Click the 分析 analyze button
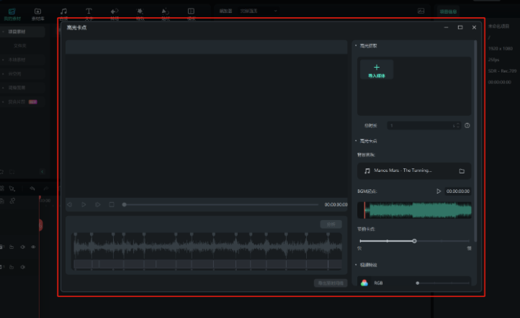Image resolution: width=520 pixels, height=318 pixels. (331, 224)
